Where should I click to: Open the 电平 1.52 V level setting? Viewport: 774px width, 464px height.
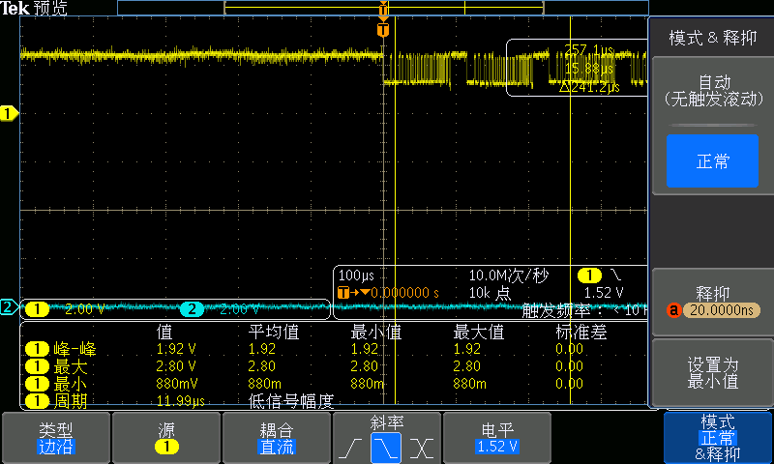(497, 438)
